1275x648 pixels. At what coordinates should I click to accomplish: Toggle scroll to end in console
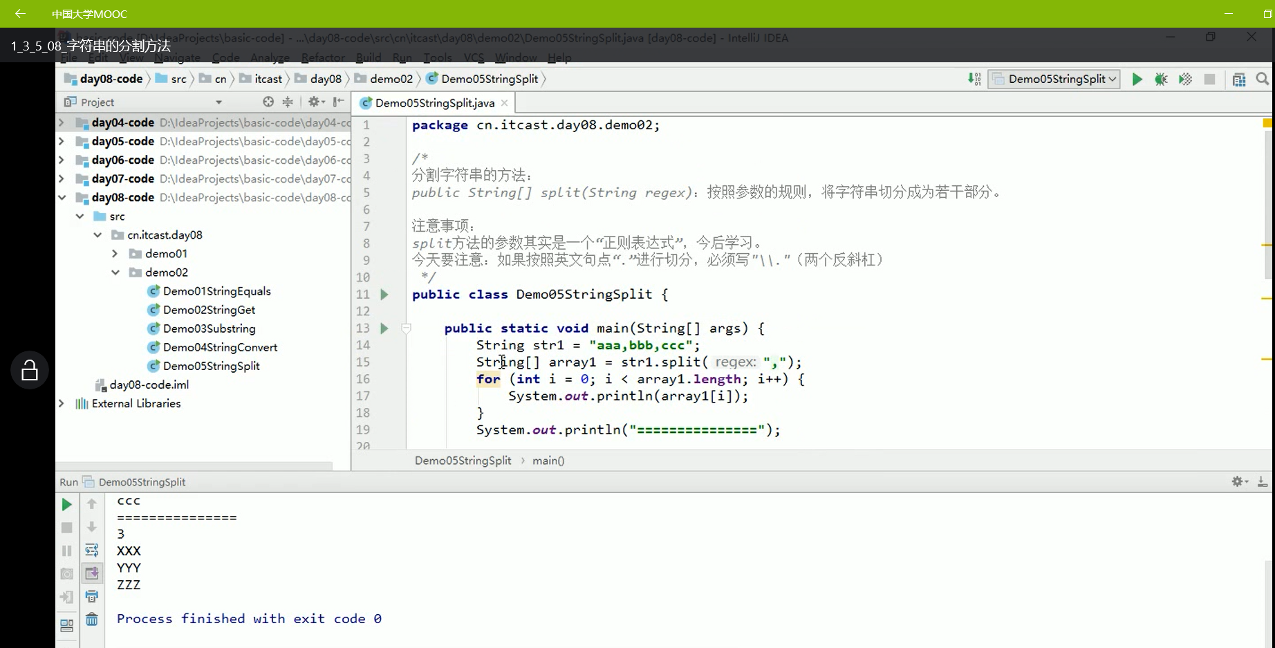[x=91, y=573]
